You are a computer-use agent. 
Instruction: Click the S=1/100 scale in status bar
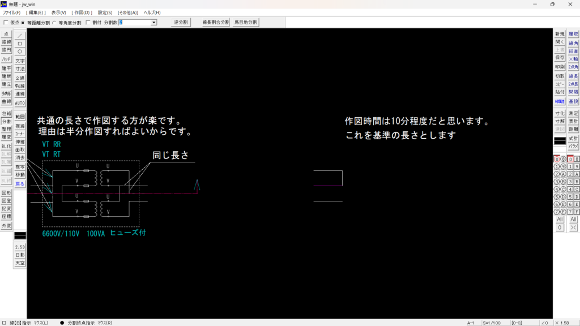click(491, 323)
